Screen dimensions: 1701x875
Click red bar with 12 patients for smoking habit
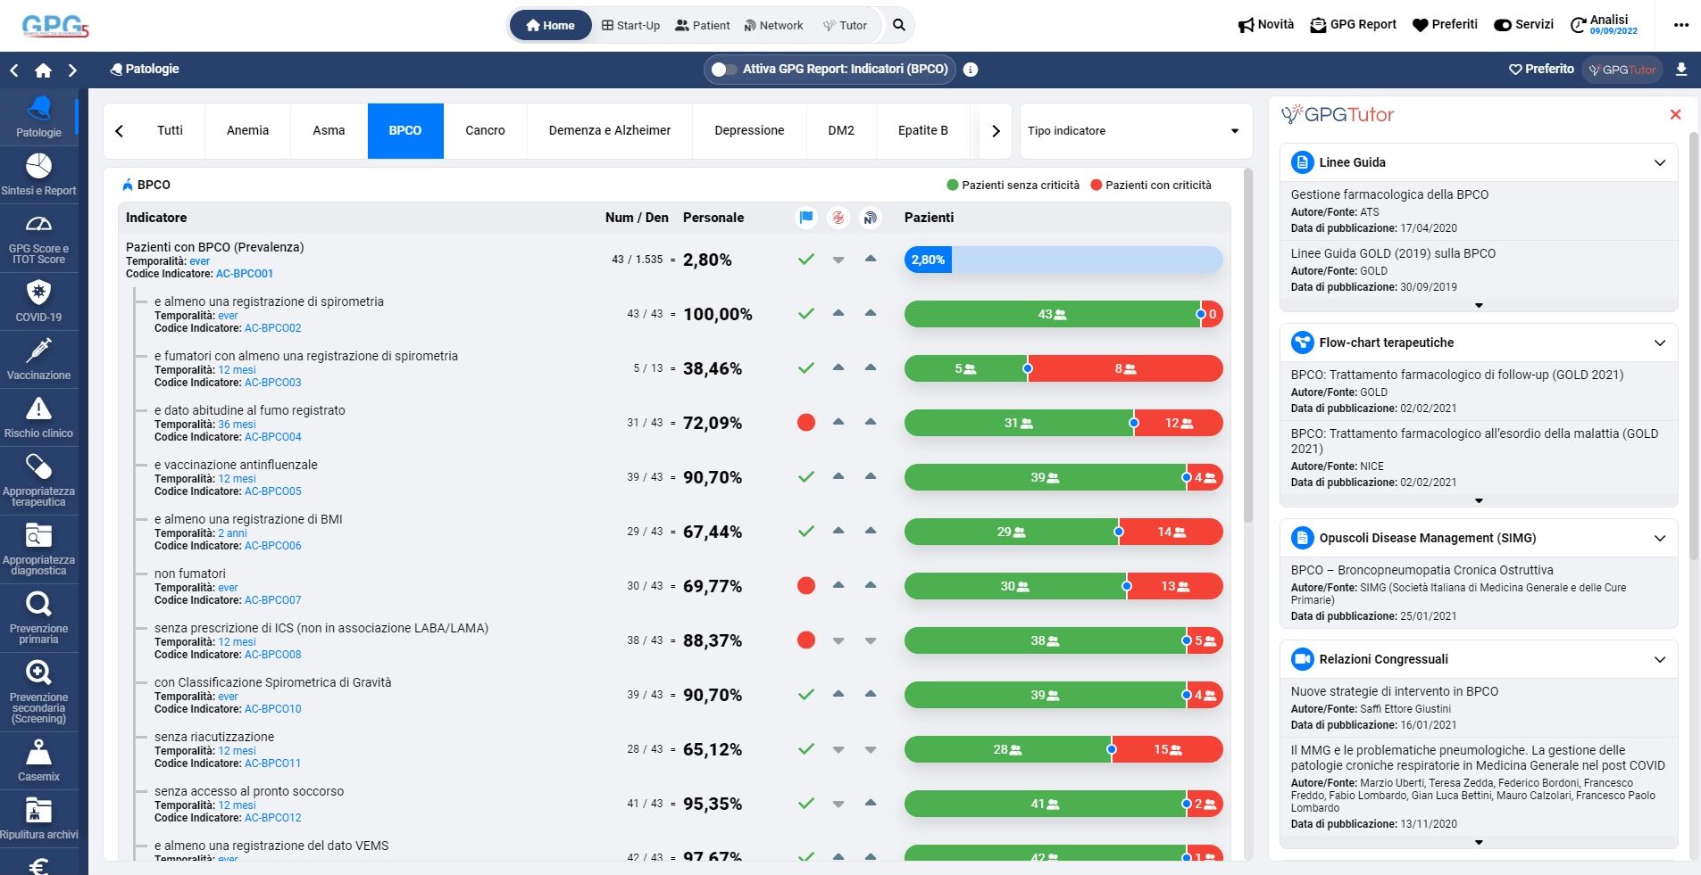[x=1178, y=423]
